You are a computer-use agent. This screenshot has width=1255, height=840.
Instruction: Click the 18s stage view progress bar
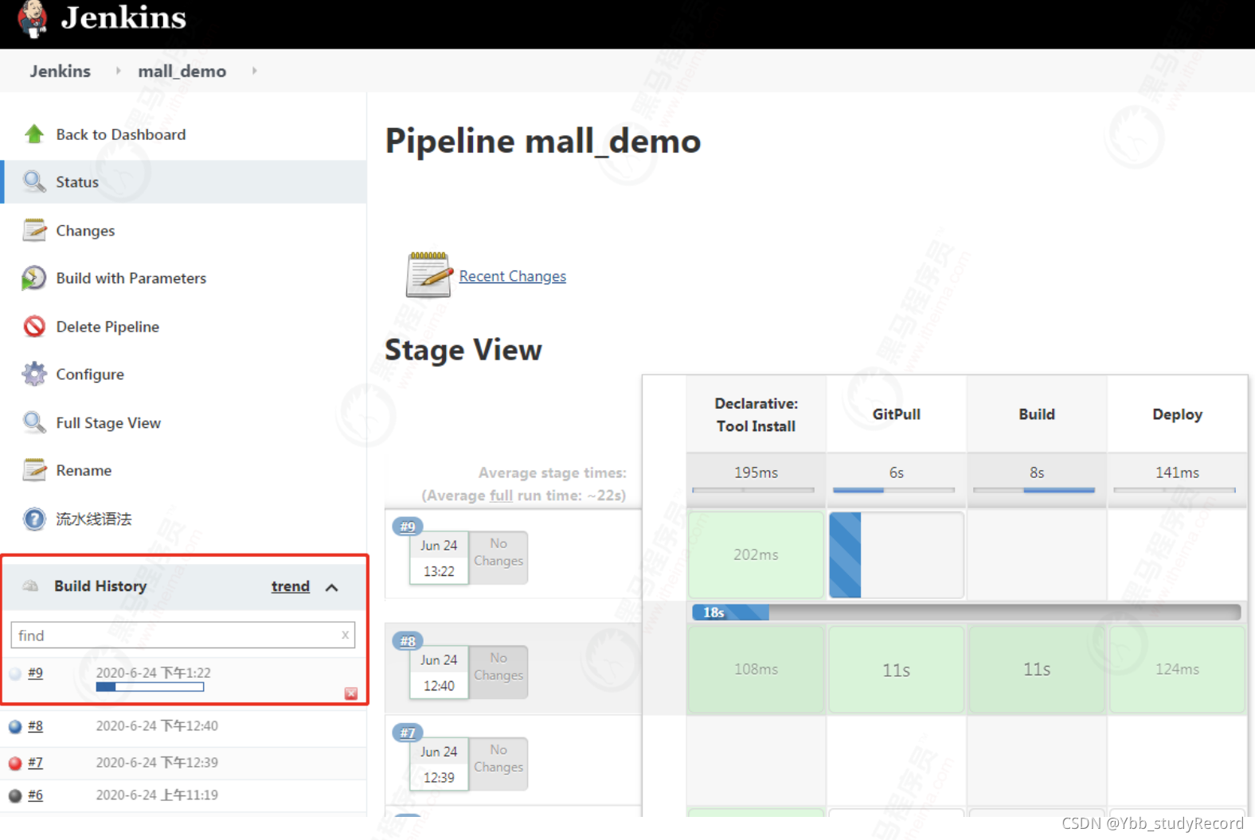[966, 612]
